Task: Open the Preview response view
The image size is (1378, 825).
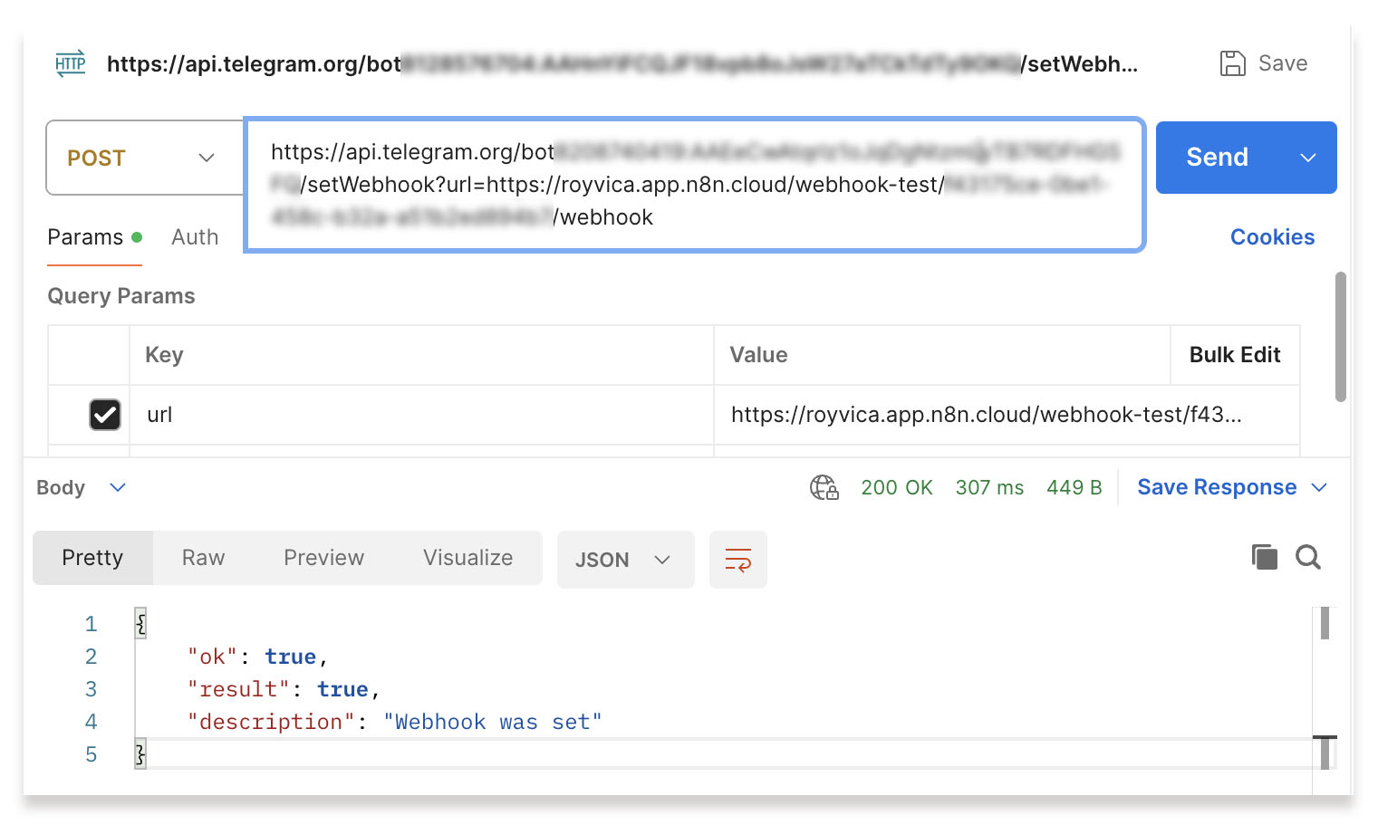Action: (323, 558)
